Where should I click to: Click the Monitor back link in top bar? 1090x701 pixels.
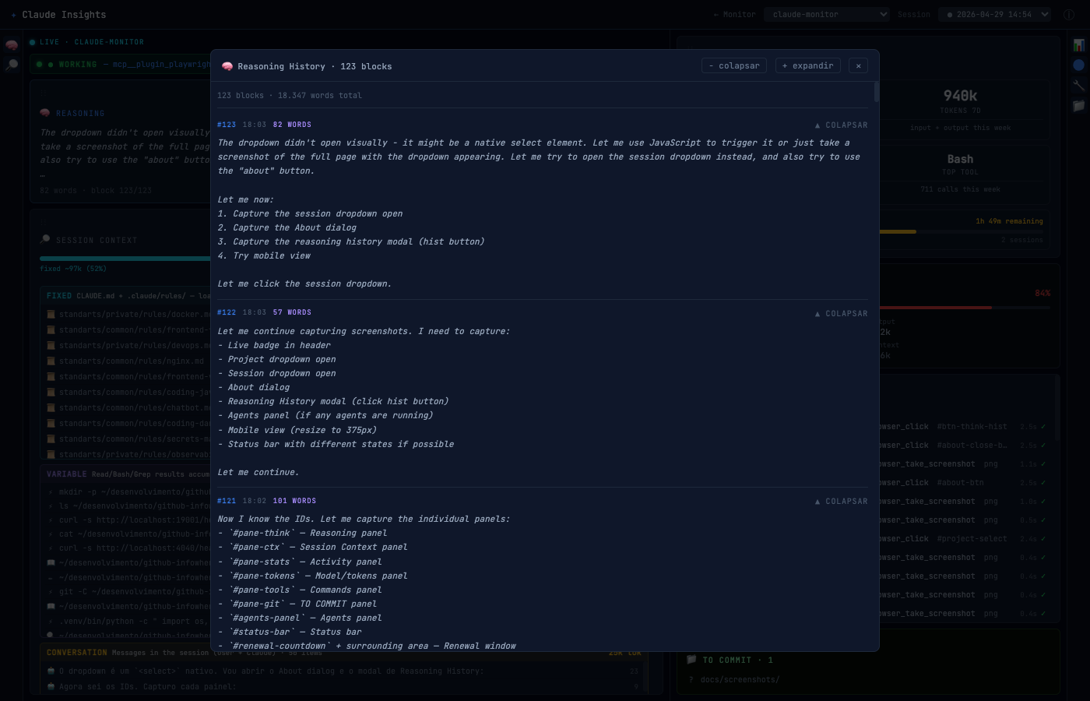[x=734, y=15]
